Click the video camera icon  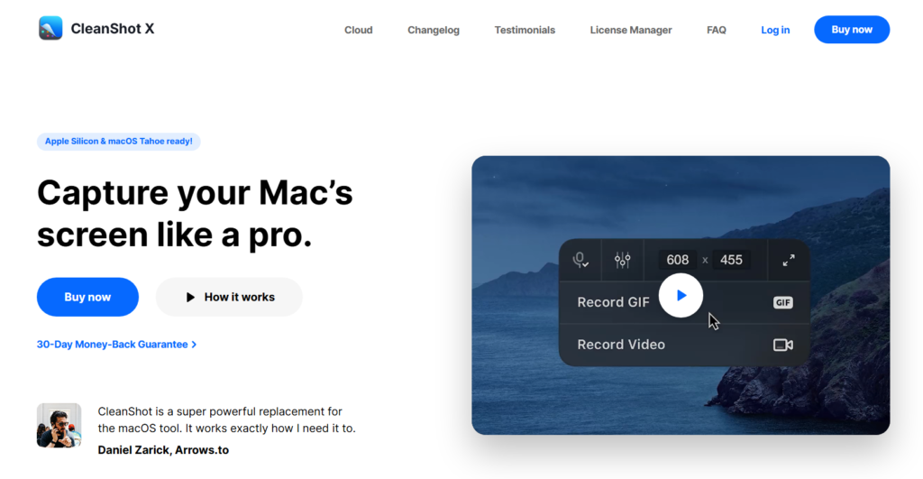tap(783, 345)
